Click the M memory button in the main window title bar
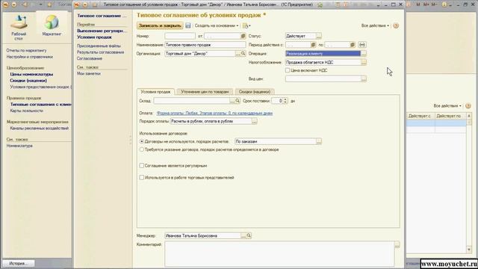Viewport: 478px width, 269px height. pos(418,4)
